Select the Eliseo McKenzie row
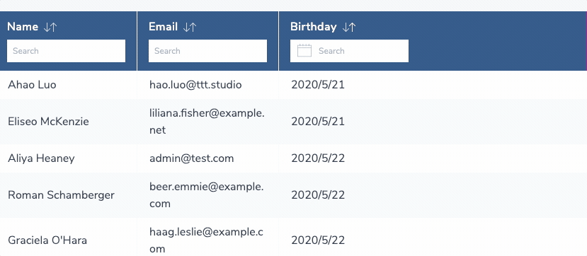The height and width of the screenshot is (256, 587). [x=293, y=122]
